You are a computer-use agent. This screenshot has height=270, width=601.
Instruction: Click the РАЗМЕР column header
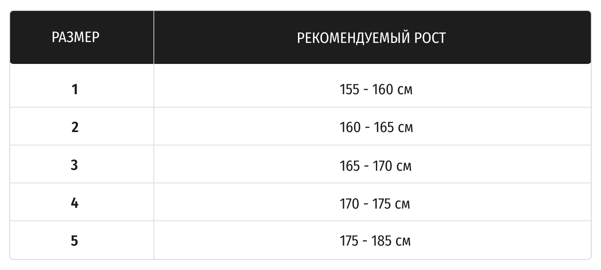75,37
